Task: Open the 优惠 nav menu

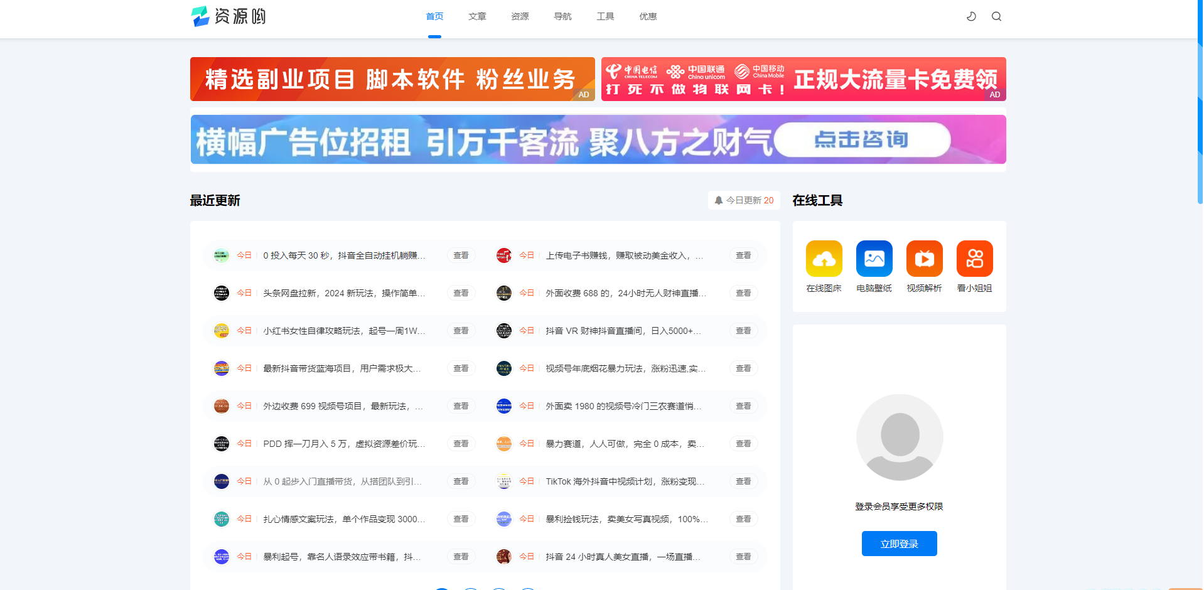Action: click(648, 16)
